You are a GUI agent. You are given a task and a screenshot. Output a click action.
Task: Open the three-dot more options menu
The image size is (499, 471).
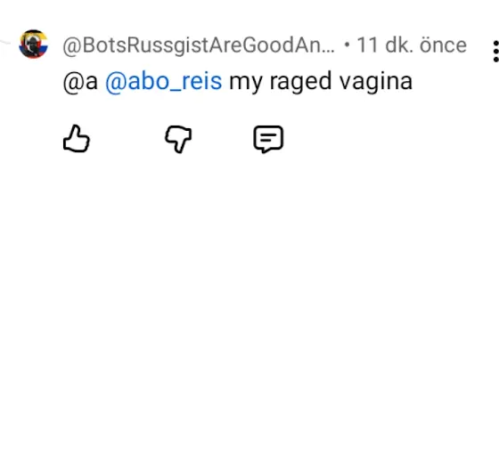click(495, 52)
